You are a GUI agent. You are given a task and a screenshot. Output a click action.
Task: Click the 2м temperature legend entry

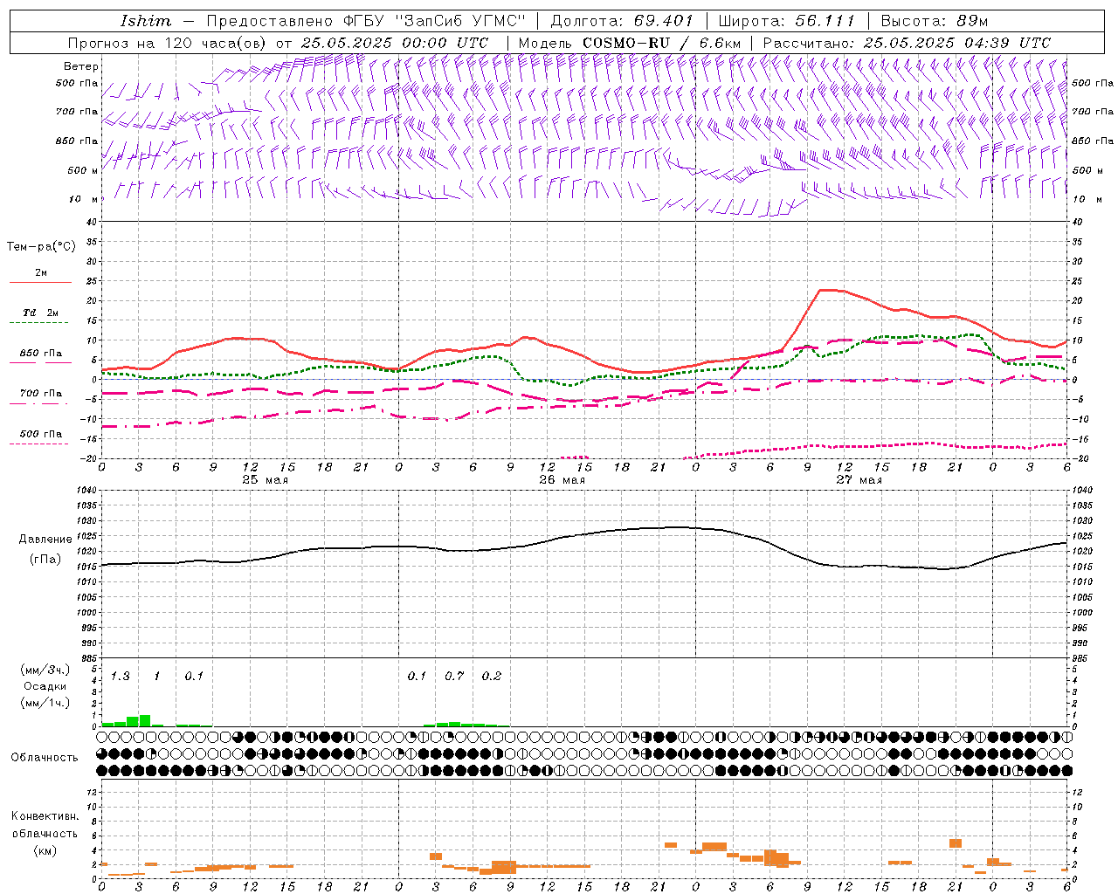tap(41, 273)
